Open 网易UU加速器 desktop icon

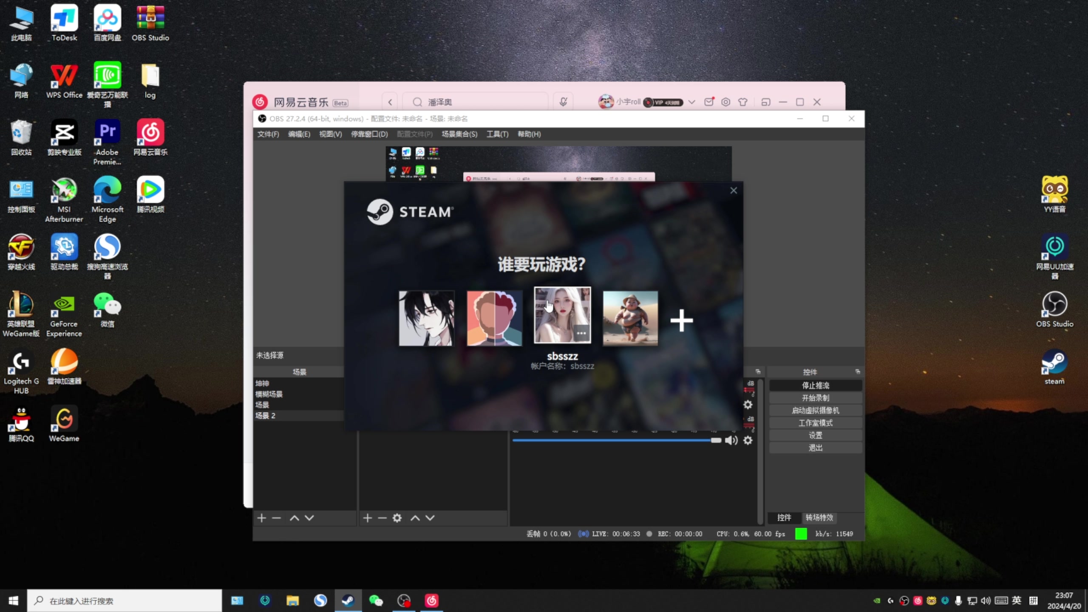[x=1055, y=257]
